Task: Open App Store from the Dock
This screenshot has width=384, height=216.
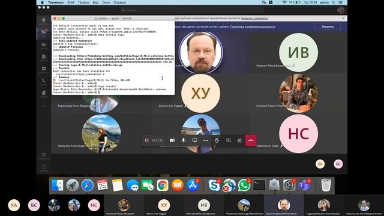Action: point(193,185)
